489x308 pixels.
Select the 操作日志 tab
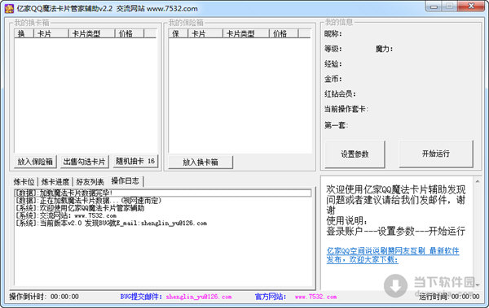tap(126, 180)
